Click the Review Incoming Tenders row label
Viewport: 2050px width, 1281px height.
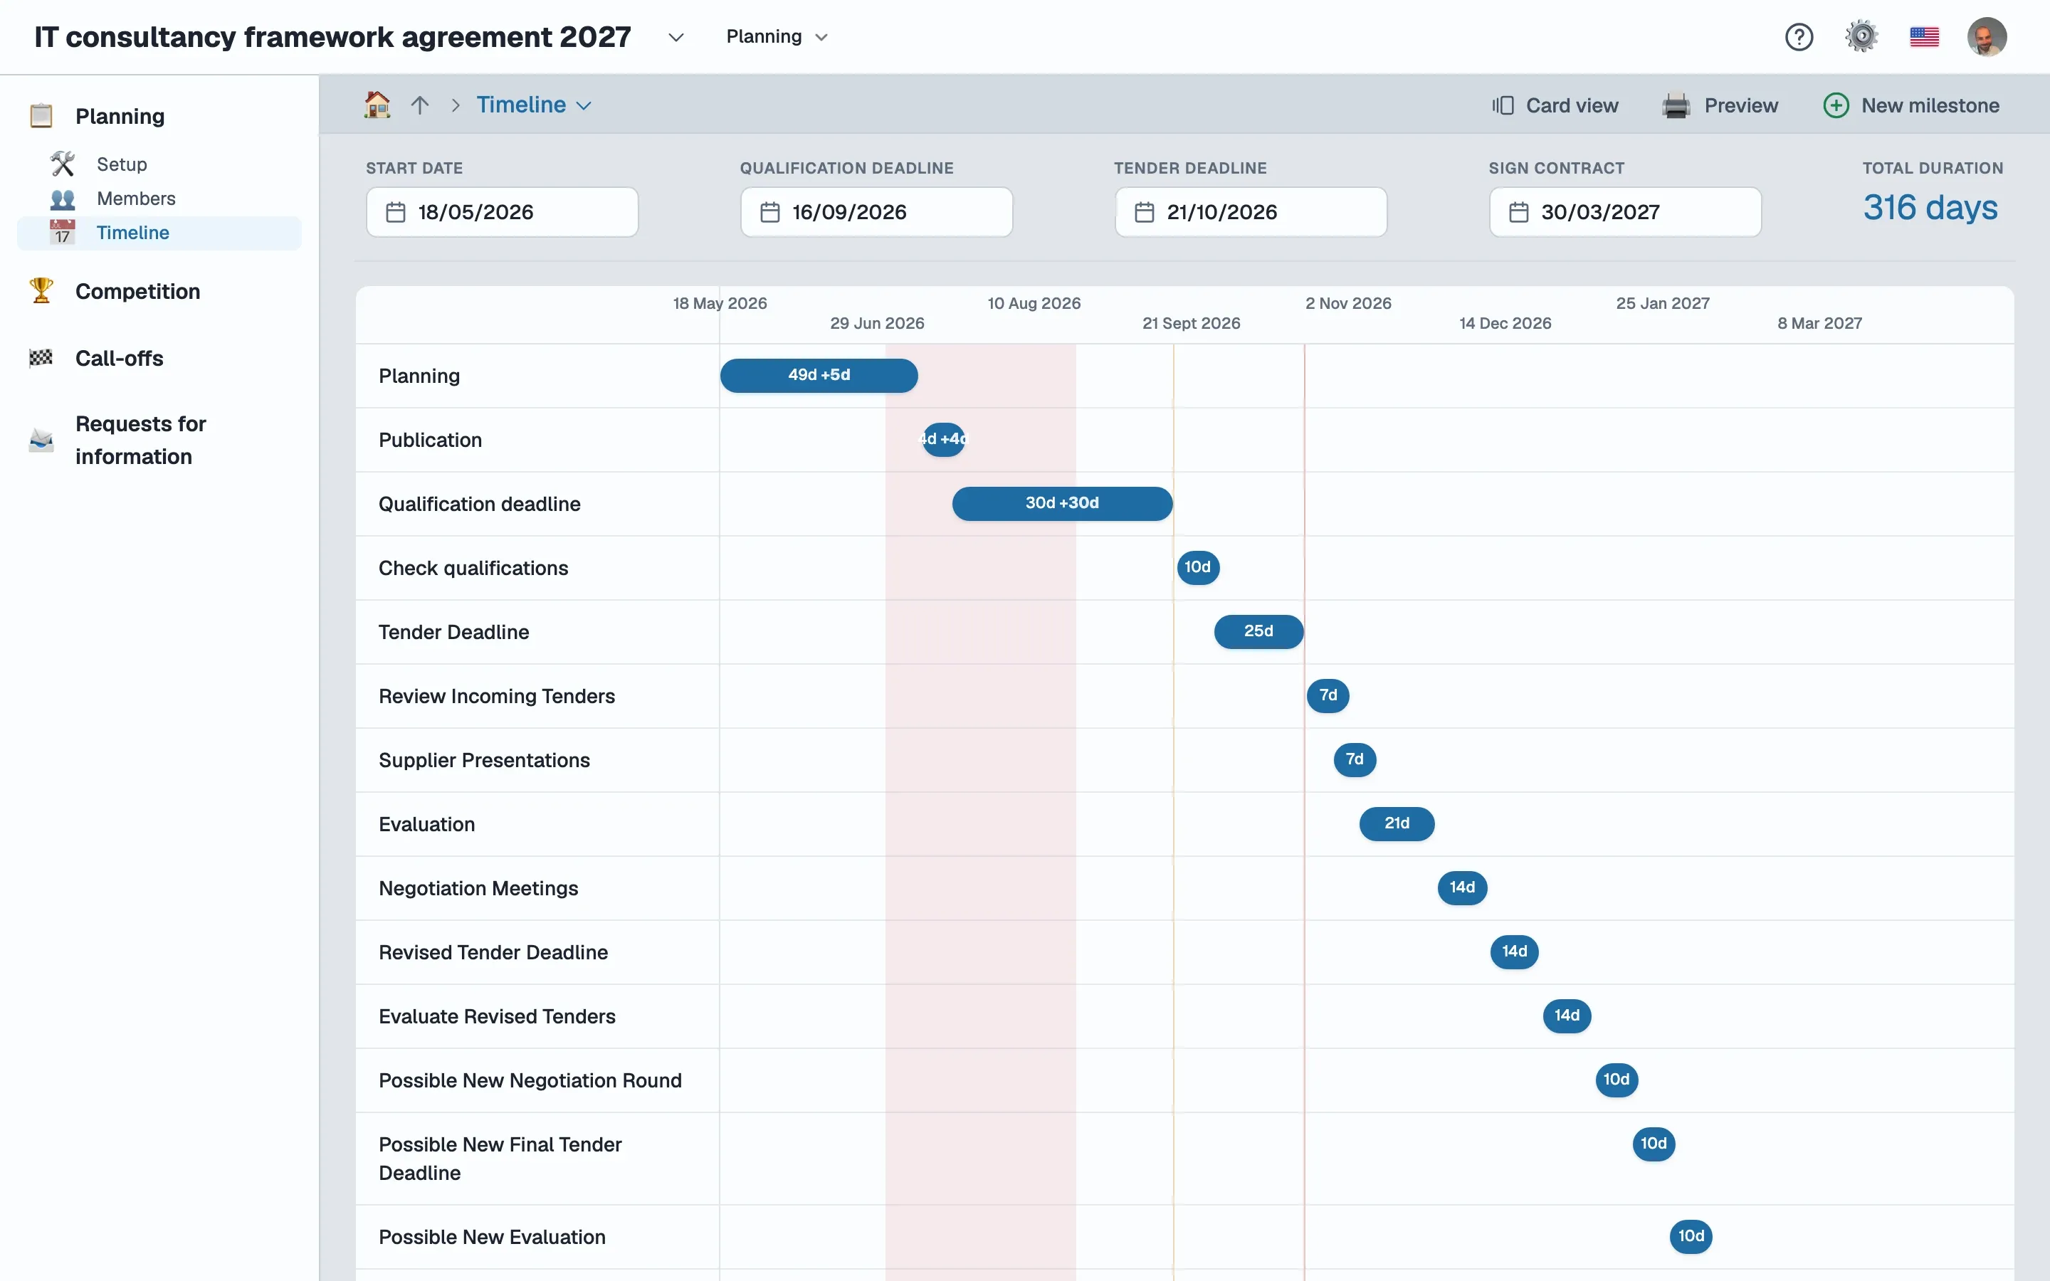coord(496,695)
